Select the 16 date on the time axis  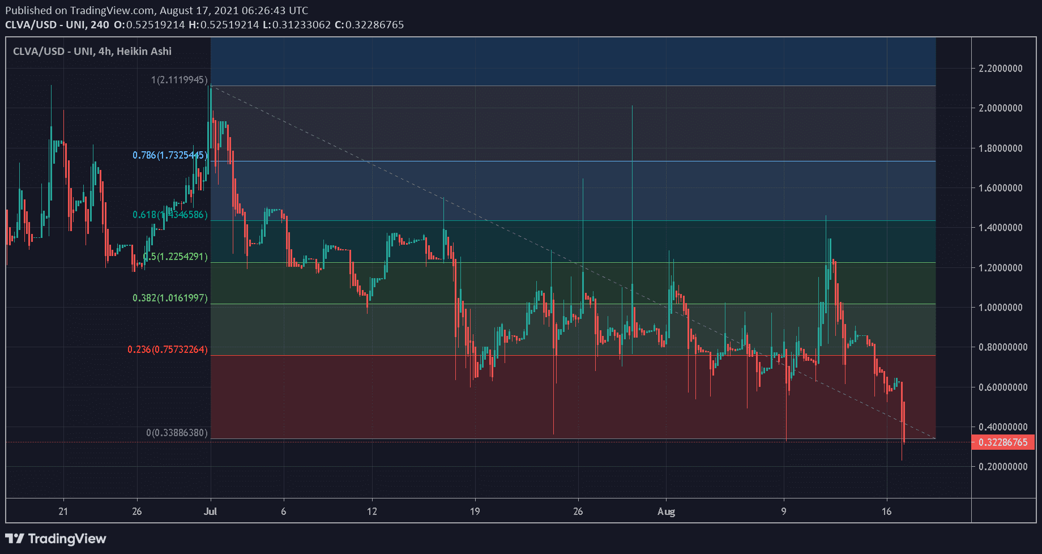click(886, 512)
